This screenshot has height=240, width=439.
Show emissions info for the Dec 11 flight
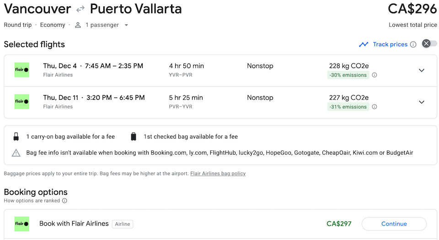375,107
